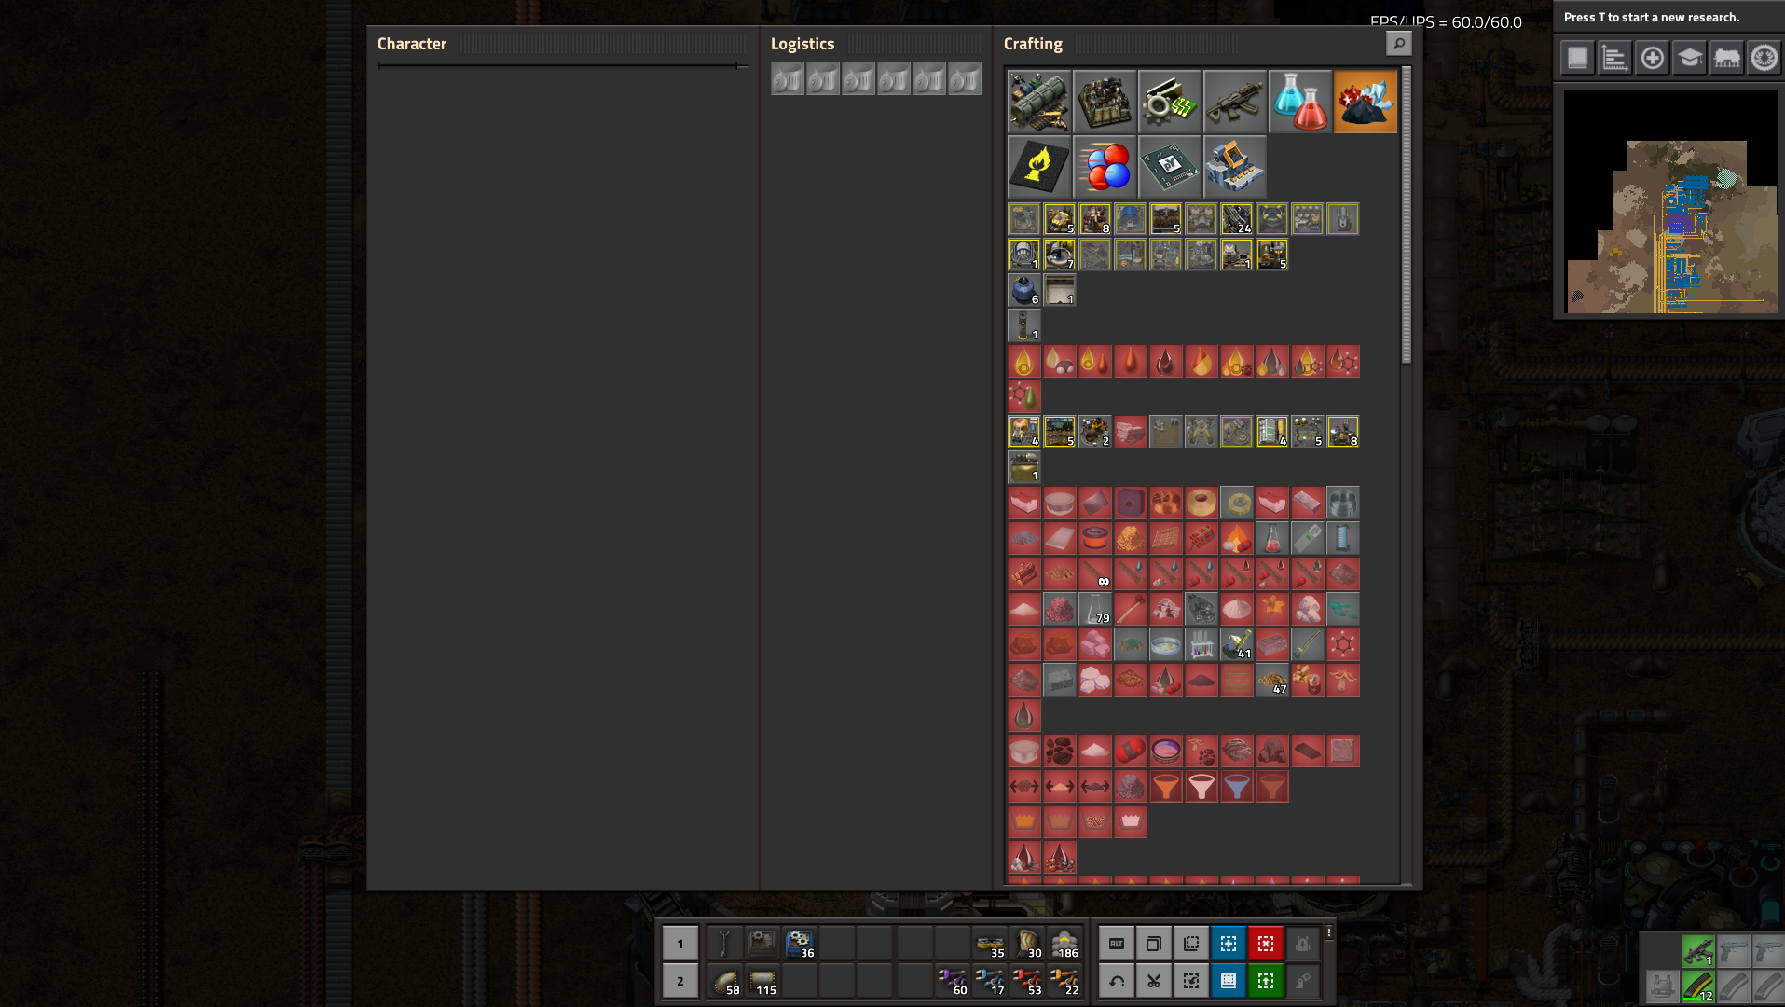
Task: Open the mining truck industry tab
Action: tap(1234, 167)
